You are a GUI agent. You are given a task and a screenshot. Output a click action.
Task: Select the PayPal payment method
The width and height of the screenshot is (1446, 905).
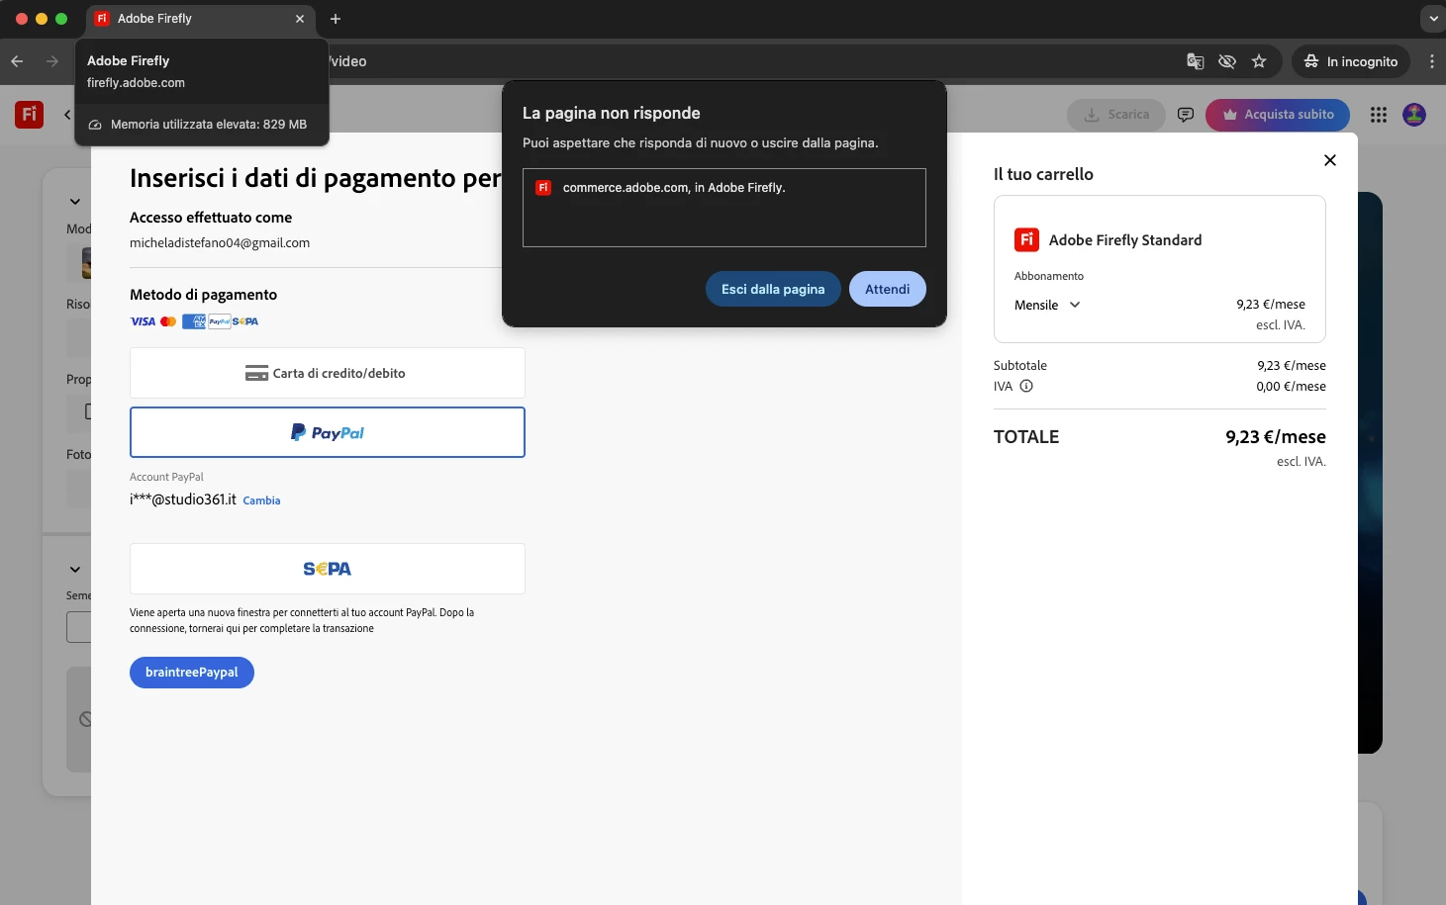328,432
